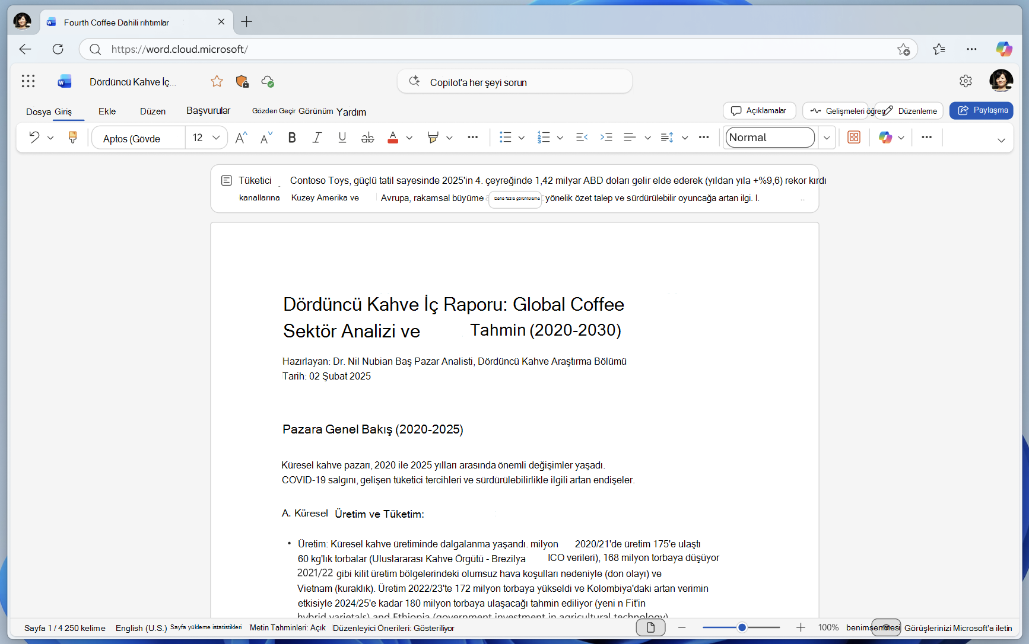Viewport: 1029px width, 644px height.
Task: Open the font color dropdown arrow
Action: point(409,138)
